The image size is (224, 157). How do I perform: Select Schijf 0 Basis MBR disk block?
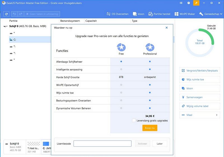point(15,147)
